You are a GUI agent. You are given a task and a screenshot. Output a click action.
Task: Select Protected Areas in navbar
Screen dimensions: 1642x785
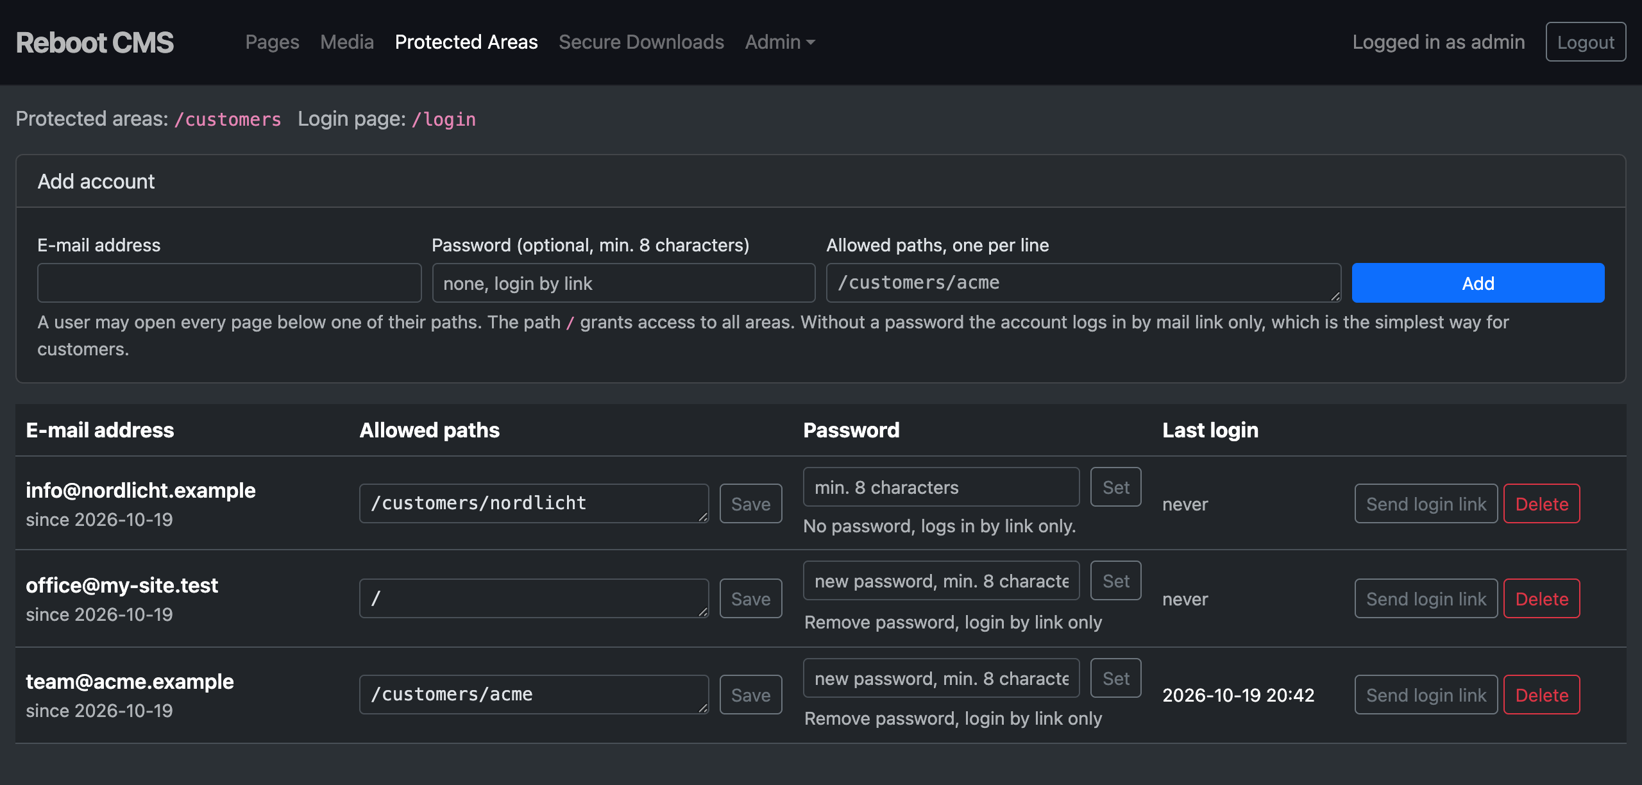466,42
